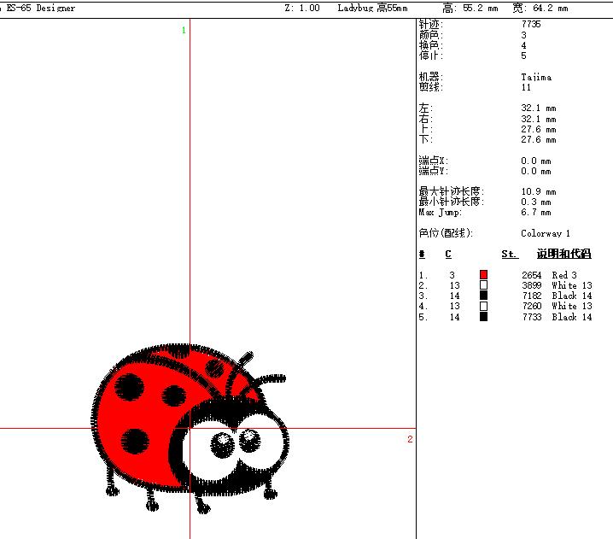Pick the white swatch in row 4

point(483,306)
